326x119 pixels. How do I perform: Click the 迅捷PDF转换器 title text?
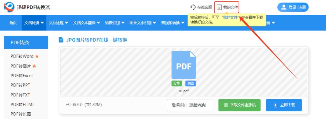coord(34,7)
